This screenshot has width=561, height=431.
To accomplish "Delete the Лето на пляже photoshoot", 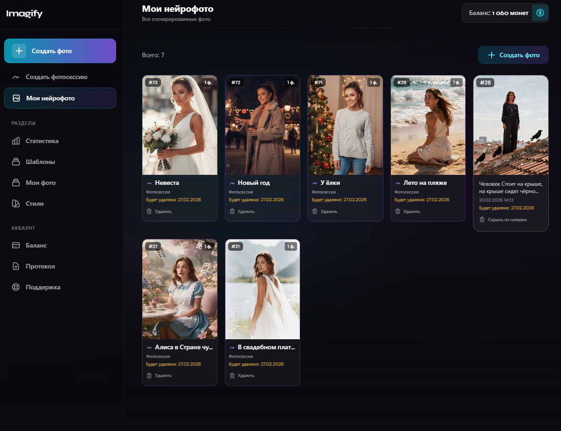I will (x=407, y=211).
